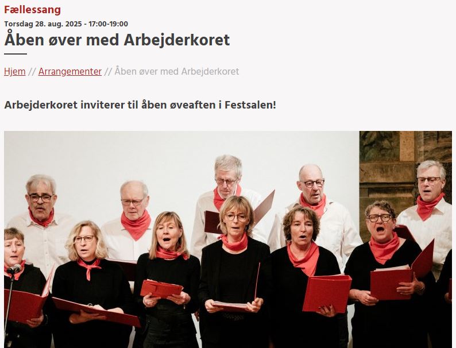The image size is (456, 348).
Task: Click the date Torsdag 28. aug. 2025
Action: click(43, 24)
